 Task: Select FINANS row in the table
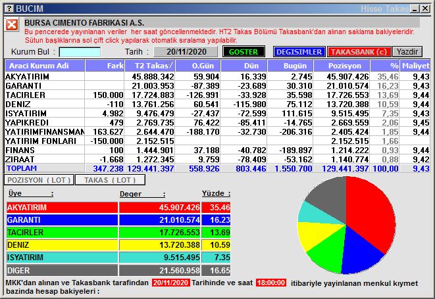[x=217, y=150]
